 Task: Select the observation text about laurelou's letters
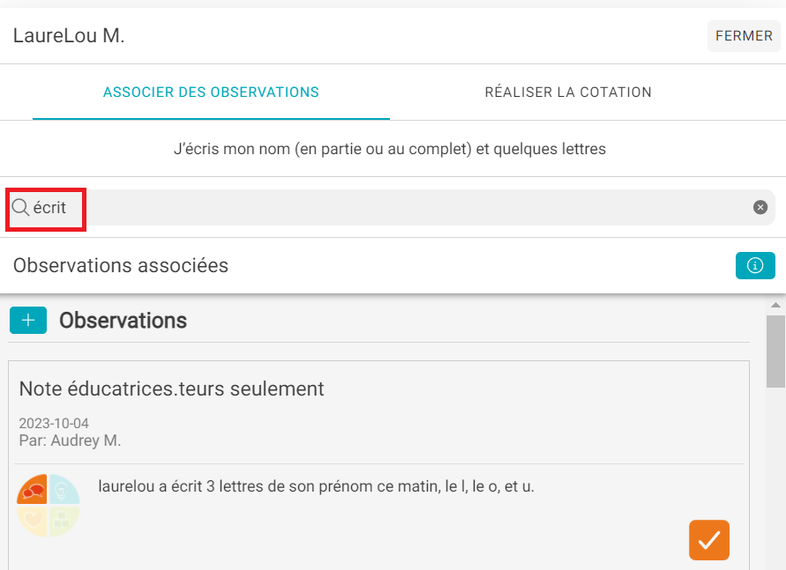pyautogui.click(x=317, y=486)
